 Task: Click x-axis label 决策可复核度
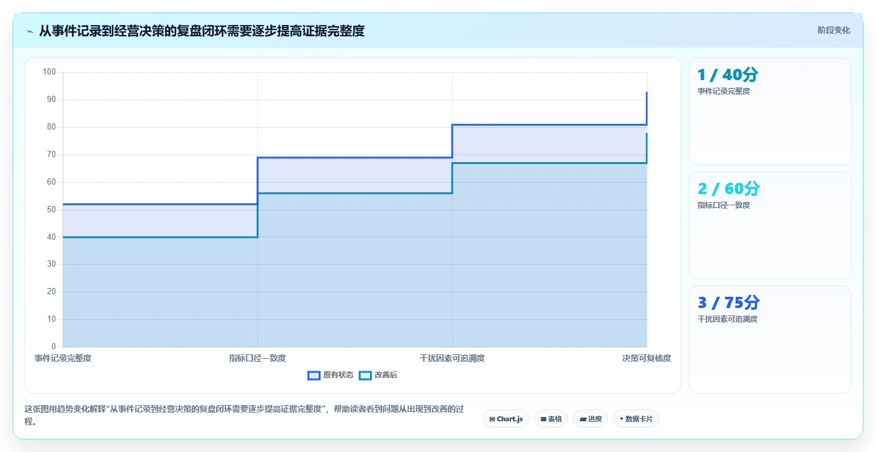pyautogui.click(x=646, y=358)
